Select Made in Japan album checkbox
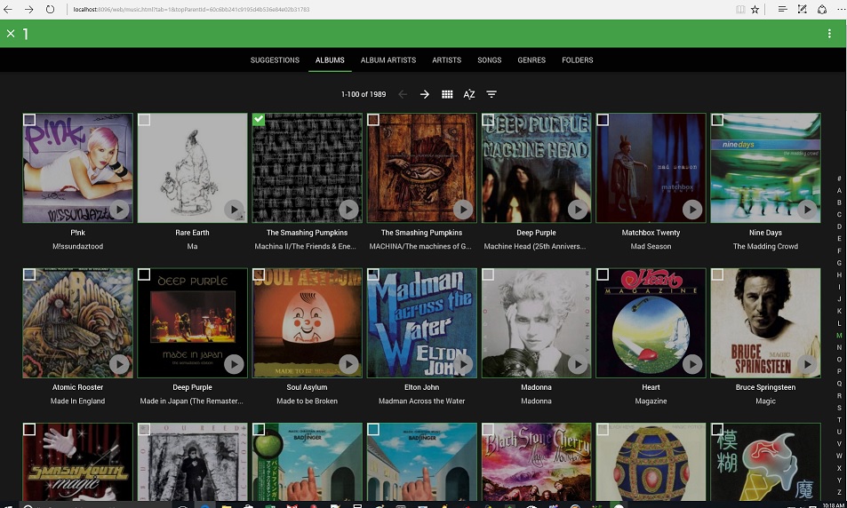Screen dimensions: 847x508 (144, 274)
